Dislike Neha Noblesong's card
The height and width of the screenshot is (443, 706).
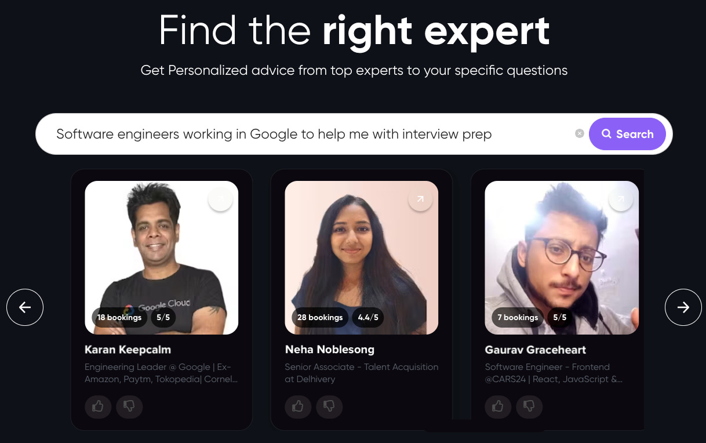[329, 406]
